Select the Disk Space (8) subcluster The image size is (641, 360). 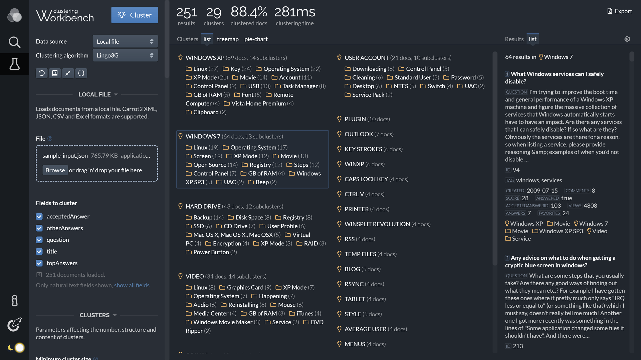pyautogui.click(x=249, y=217)
